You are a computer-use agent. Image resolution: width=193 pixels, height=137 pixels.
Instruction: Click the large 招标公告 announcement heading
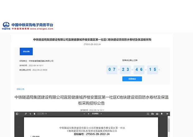click(x=92, y=100)
